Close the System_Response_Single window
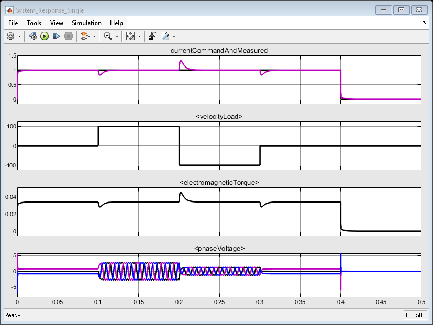 [x=419, y=10]
